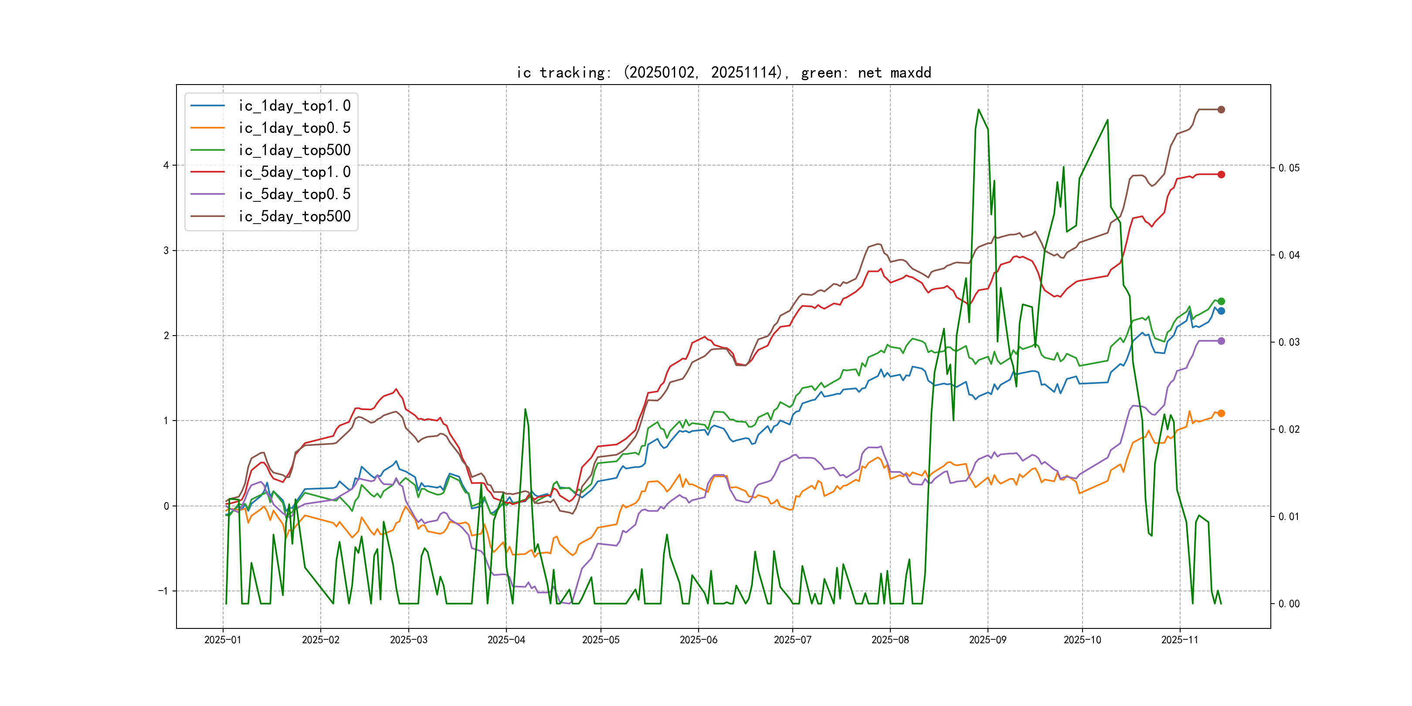Click the left axis label −1
The height and width of the screenshot is (706, 1412).
[163, 591]
